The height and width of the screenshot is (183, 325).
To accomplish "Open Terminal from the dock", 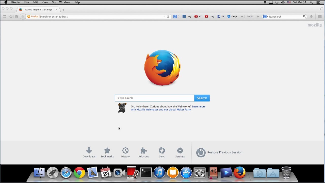I will click(x=146, y=173).
